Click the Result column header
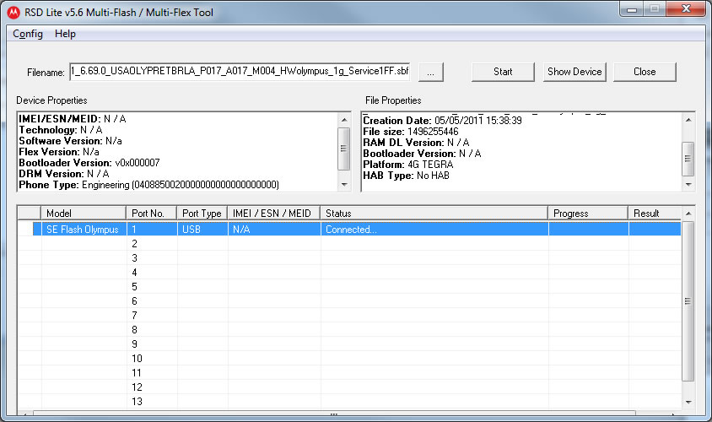712x422 pixels. [655, 213]
